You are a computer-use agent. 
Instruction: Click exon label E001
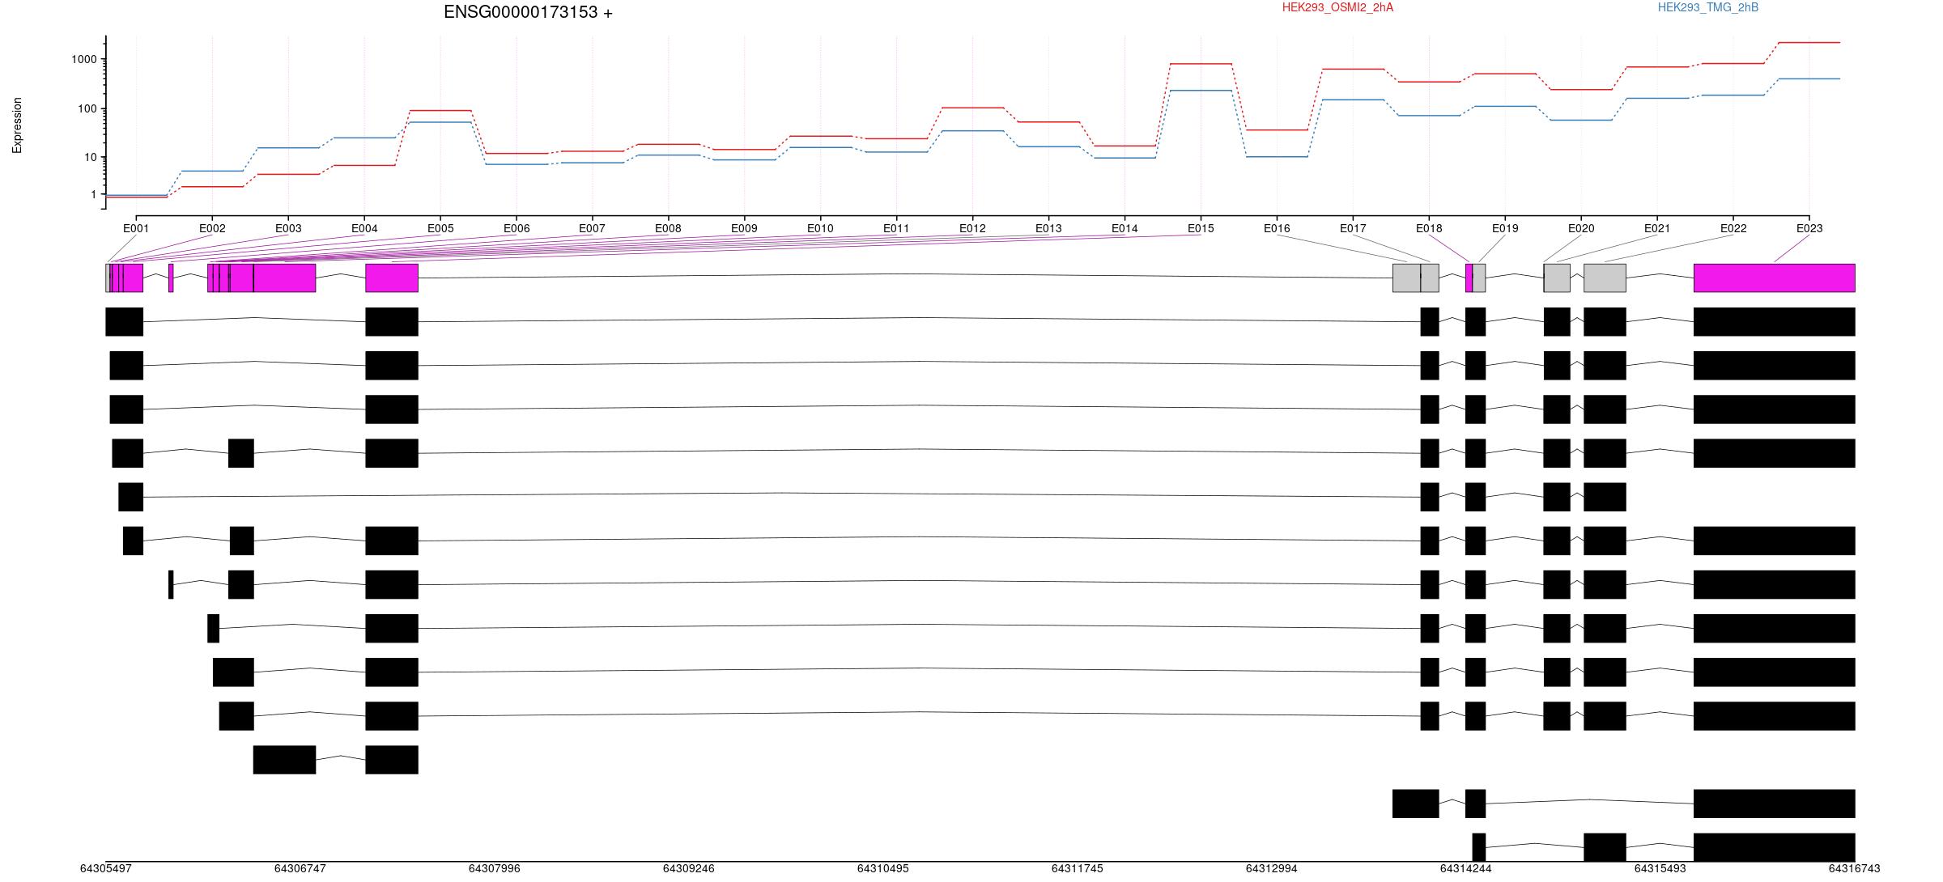pyautogui.click(x=136, y=228)
